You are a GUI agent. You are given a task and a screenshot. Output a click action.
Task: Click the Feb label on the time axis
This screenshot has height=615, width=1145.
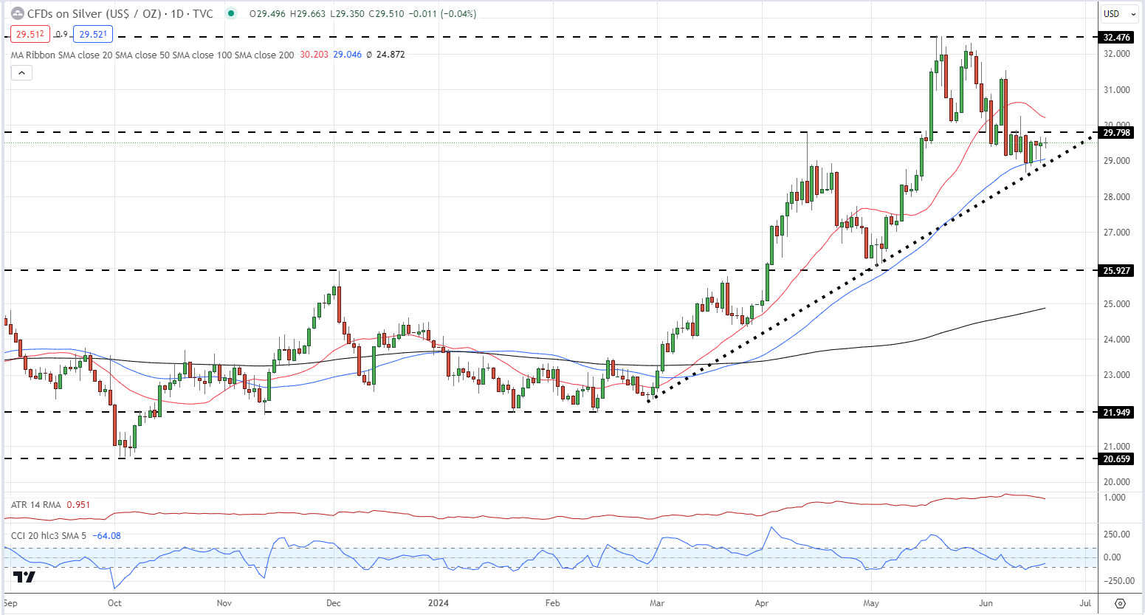point(552,603)
